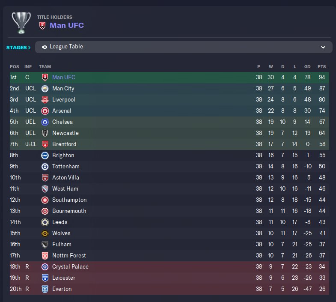Toggle the eye icon beside League Table

[x=45, y=47]
